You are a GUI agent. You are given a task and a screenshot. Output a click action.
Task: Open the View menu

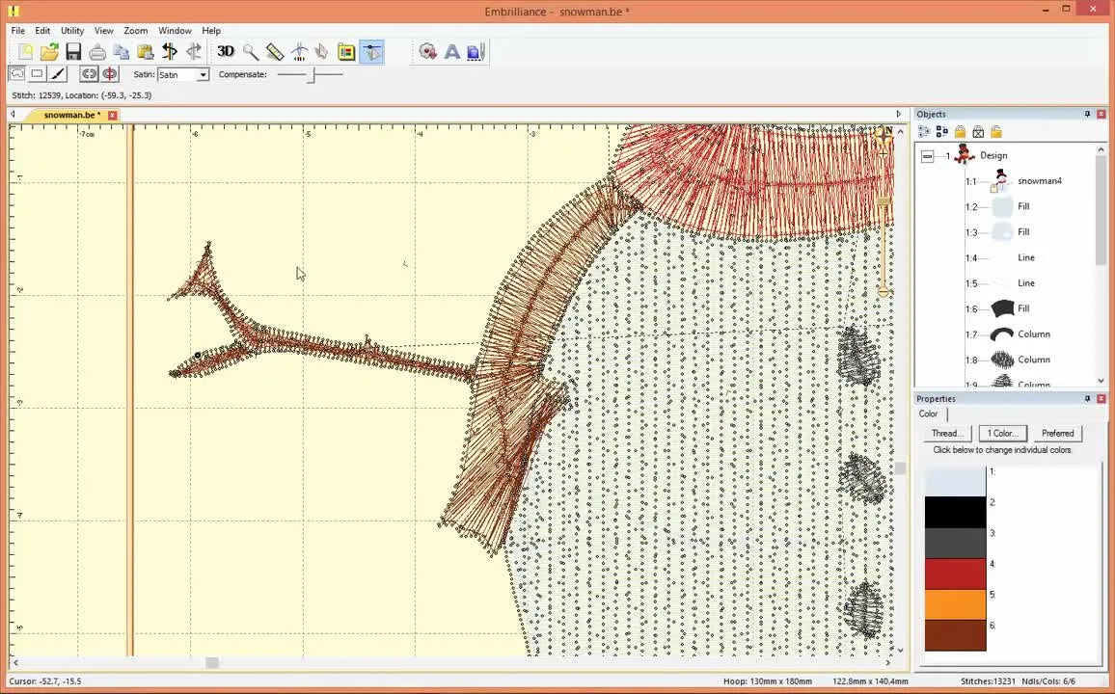point(104,31)
